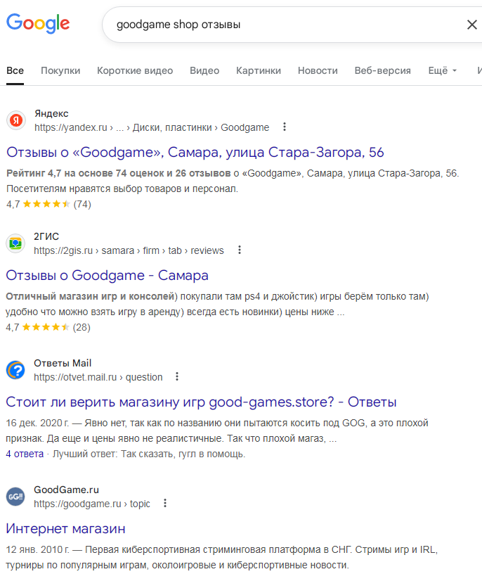Screen dimensions: 482x574
Task: Expand the Ещё dropdown menu
Action: [x=443, y=70]
